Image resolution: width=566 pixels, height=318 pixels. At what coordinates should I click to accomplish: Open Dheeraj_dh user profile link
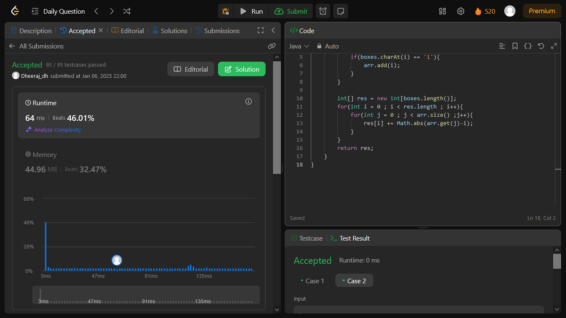[34, 76]
